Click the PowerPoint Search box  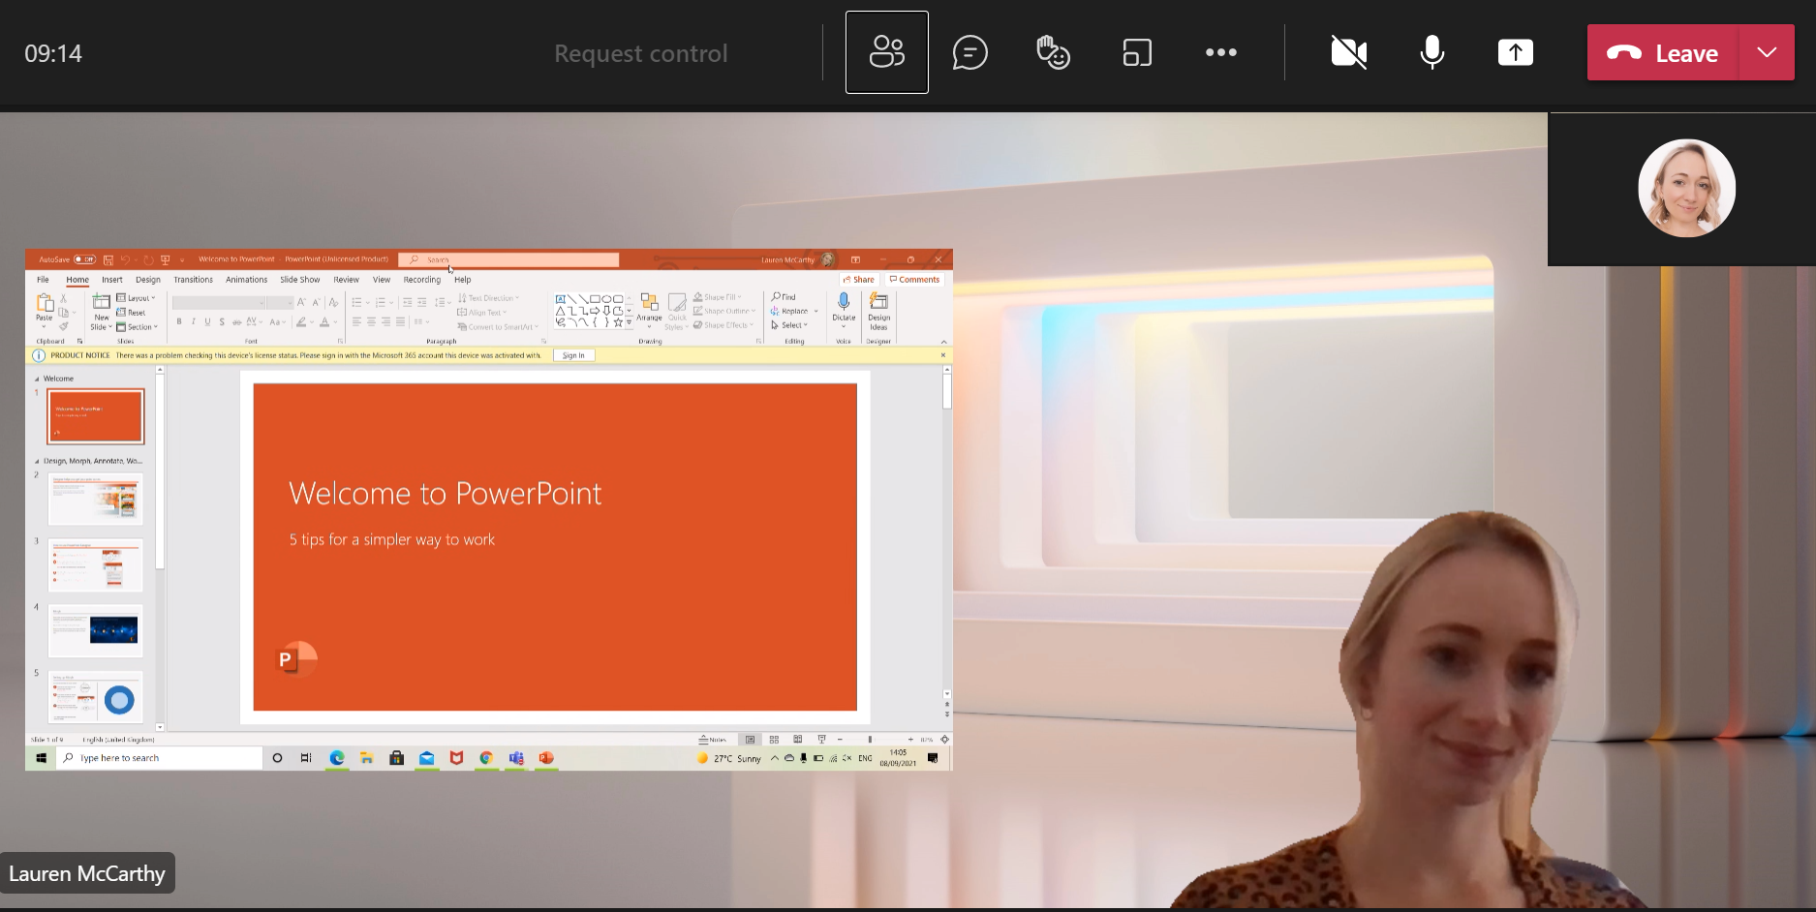(508, 259)
